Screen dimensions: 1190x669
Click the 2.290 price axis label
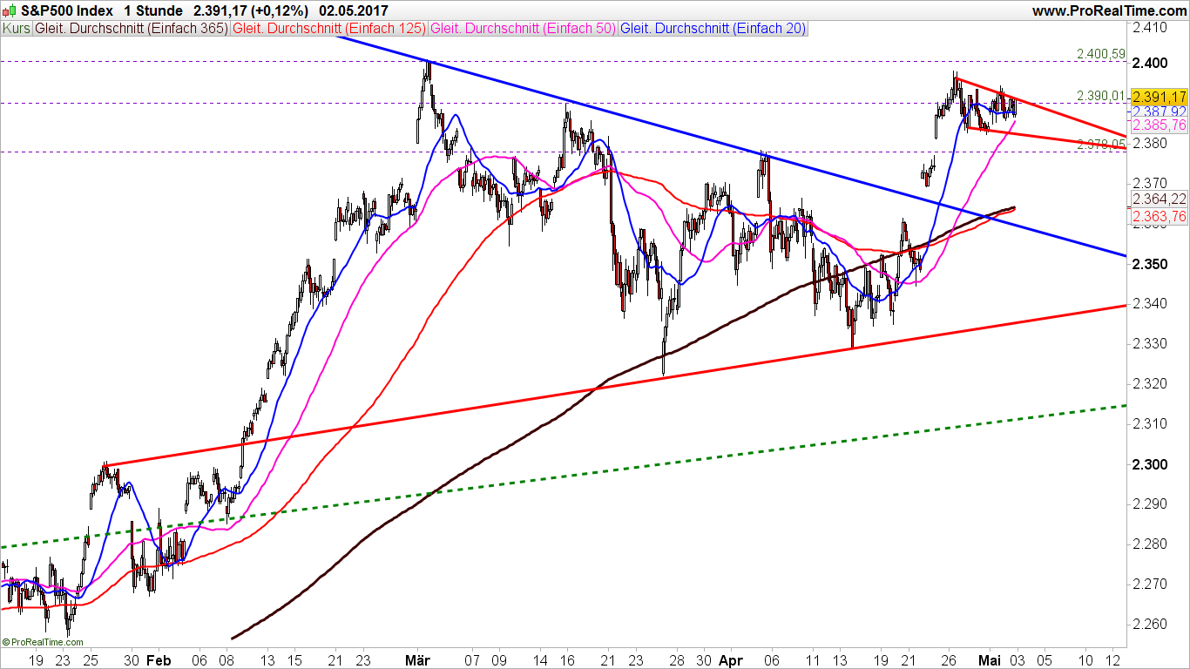tap(1150, 503)
